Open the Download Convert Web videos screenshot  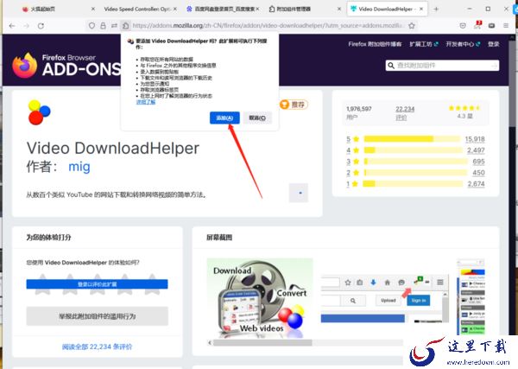coord(260,298)
